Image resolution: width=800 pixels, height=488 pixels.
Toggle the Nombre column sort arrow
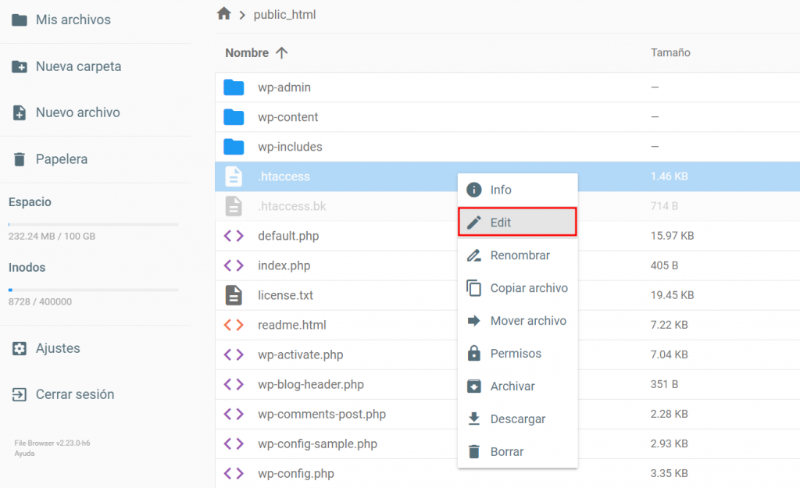pyautogui.click(x=280, y=52)
